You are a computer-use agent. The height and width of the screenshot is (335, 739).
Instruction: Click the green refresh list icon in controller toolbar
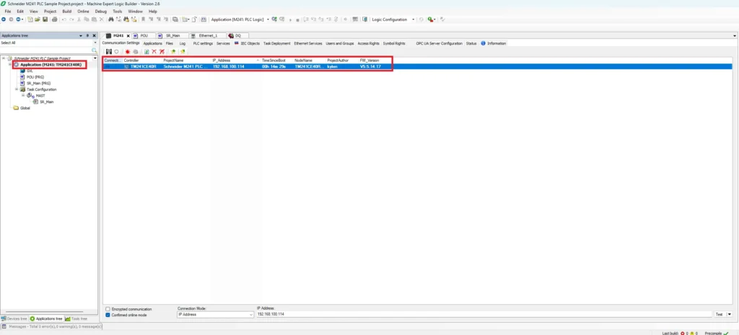pos(147,51)
